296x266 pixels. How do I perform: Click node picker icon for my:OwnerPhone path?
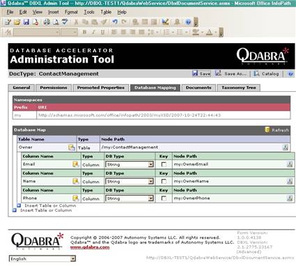[290, 198]
